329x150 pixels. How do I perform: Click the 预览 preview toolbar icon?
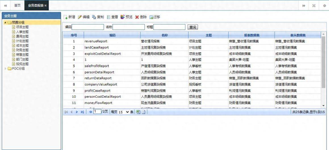(x=123, y=17)
